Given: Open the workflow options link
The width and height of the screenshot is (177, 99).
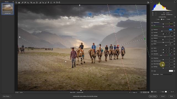Looking at the screenshot, I should pyautogui.click(x=85, y=96).
